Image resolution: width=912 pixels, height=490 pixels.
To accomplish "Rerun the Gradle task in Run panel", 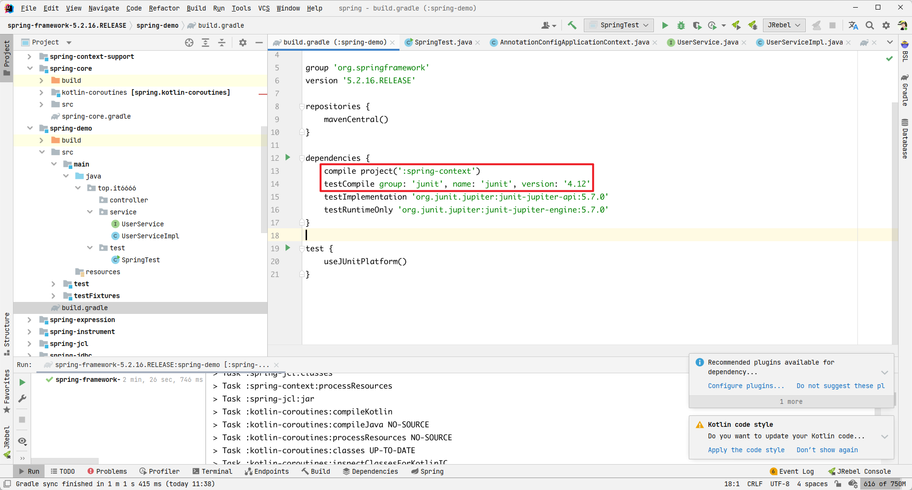I will (22, 382).
